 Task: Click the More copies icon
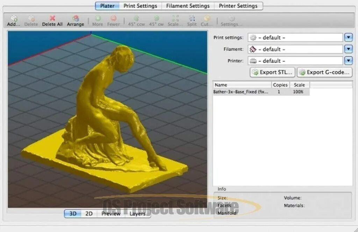(x=98, y=18)
